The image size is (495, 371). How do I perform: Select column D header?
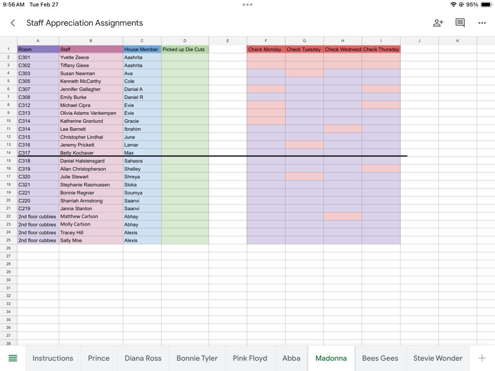click(x=185, y=41)
